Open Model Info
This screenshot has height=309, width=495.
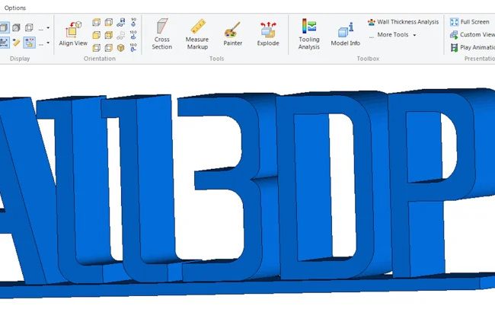345,34
